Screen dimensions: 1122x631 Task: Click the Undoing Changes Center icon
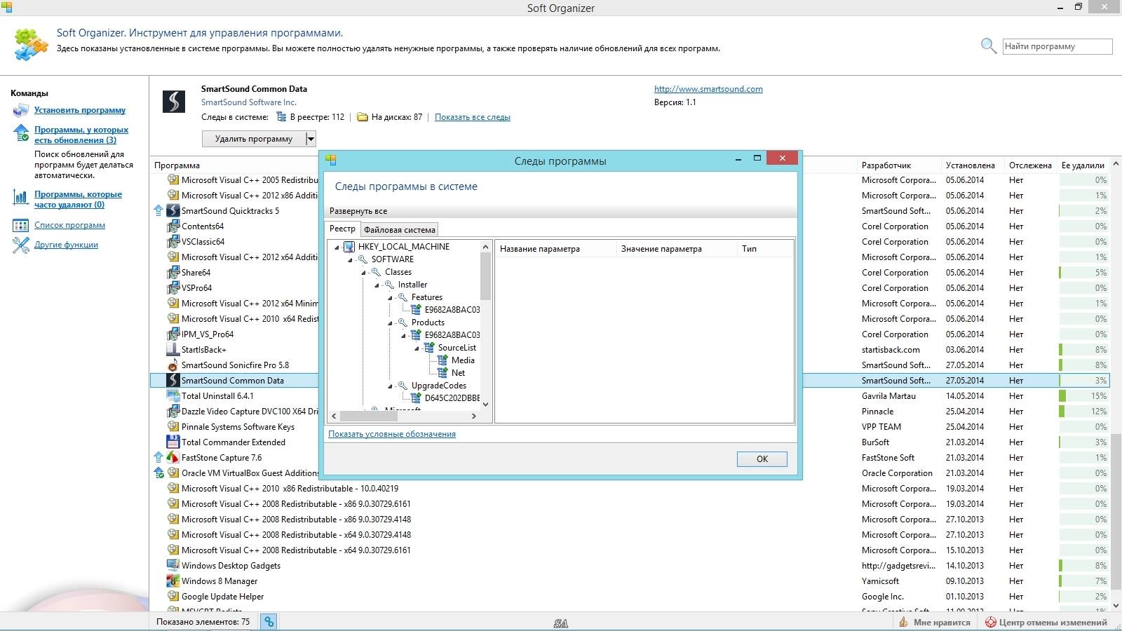(991, 622)
